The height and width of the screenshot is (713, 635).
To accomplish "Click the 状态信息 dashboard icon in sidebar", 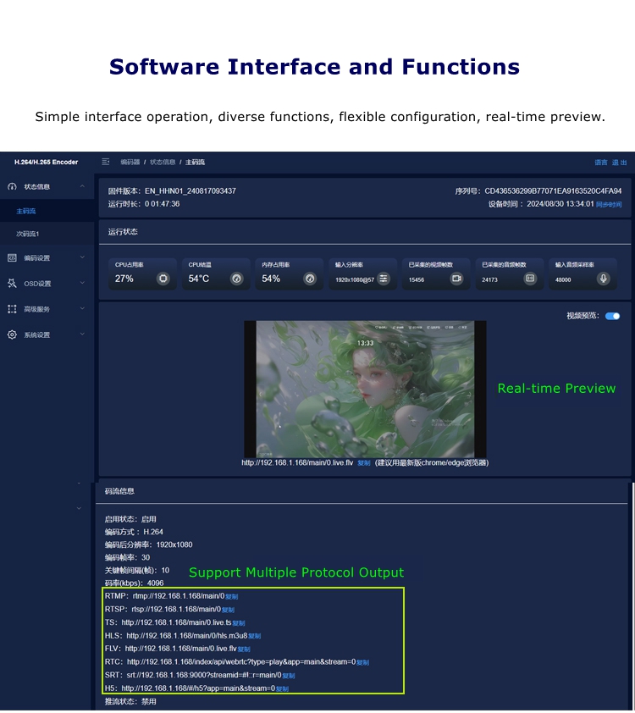I will pos(12,186).
